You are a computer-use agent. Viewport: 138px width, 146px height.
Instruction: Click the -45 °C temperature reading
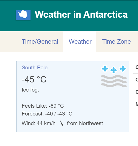pyautogui.click(x=34, y=79)
